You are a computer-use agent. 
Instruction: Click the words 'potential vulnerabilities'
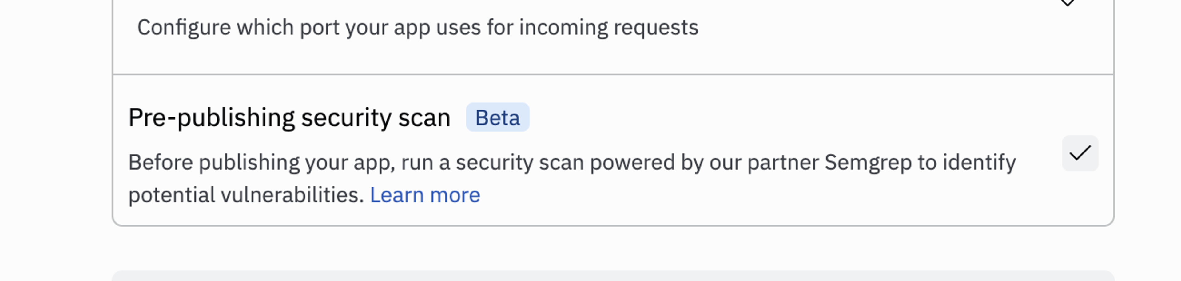click(x=246, y=195)
